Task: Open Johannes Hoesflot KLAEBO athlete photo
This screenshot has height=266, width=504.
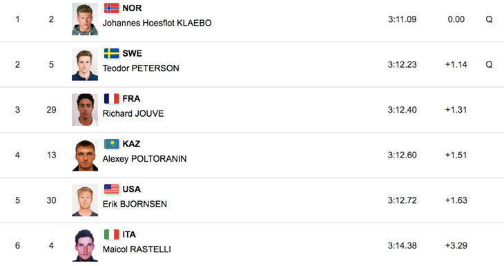Action: pyautogui.click(x=85, y=19)
